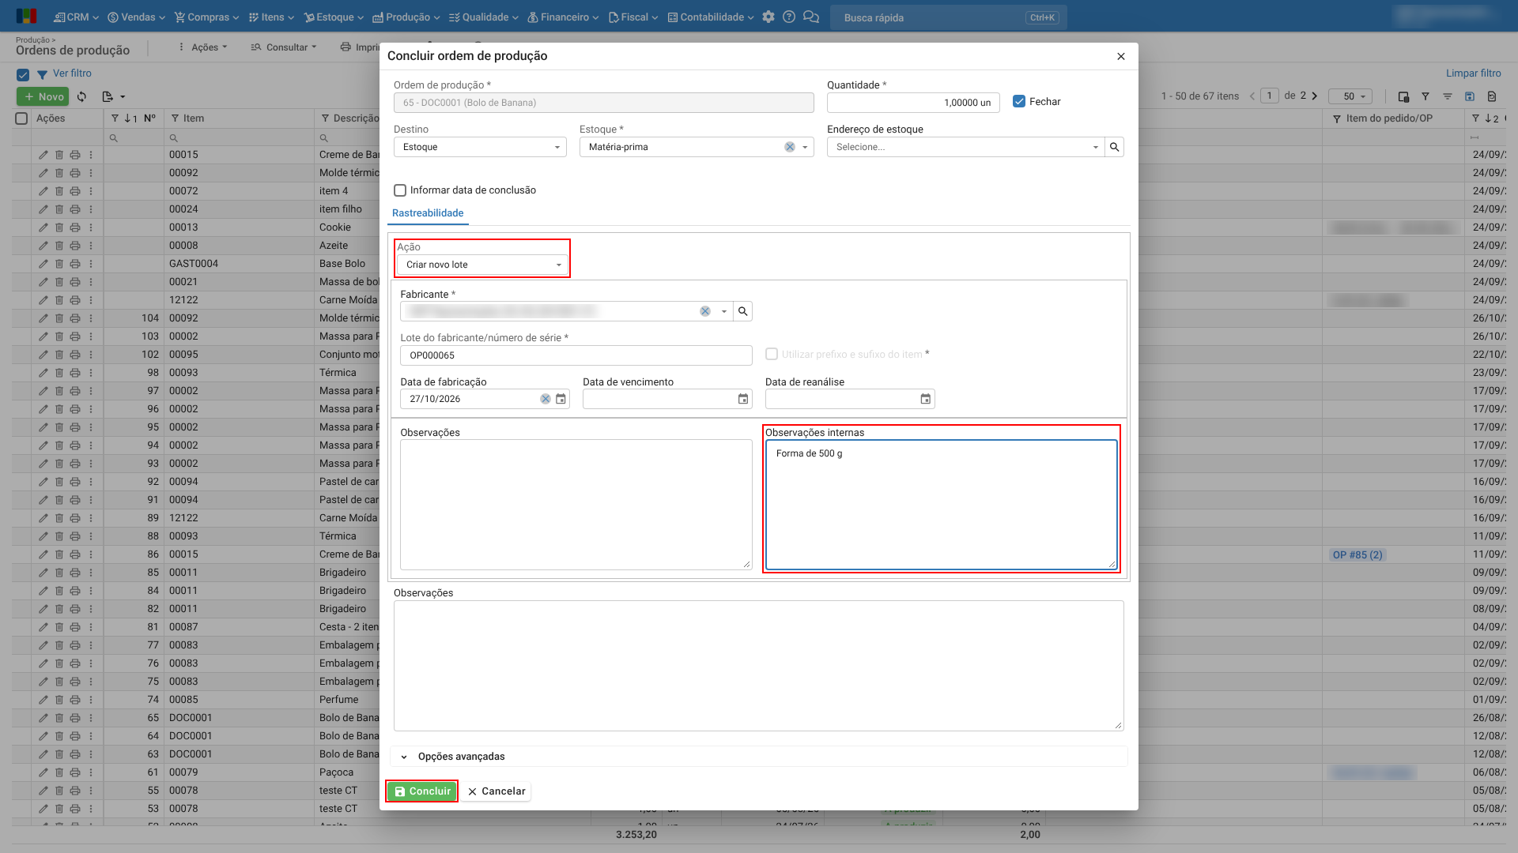This screenshot has width=1518, height=853.
Task: Click the Cancelar button
Action: (x=496, y=791)
